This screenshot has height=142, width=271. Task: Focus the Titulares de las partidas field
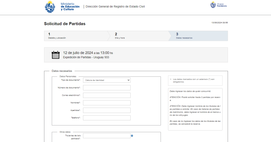[x=107, y=136]
